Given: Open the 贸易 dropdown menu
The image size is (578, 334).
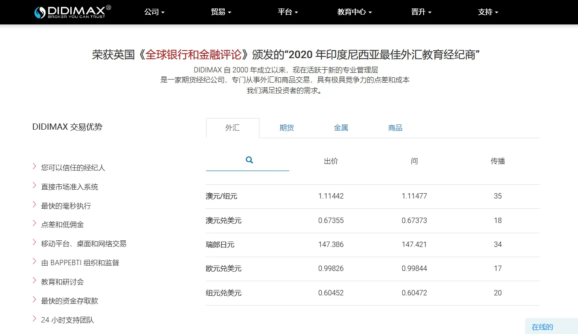Looking at the screenshot, I should coord(221,12).
